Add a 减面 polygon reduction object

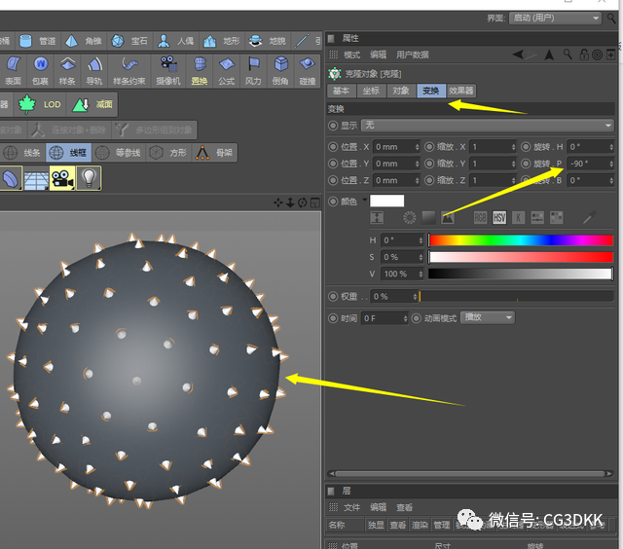pyautogui.click(x=92, y=104)
